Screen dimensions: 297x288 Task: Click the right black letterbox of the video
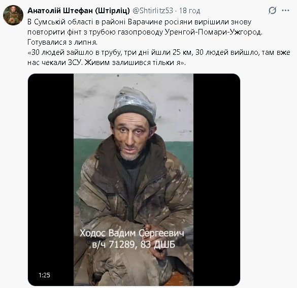(217, 179)
